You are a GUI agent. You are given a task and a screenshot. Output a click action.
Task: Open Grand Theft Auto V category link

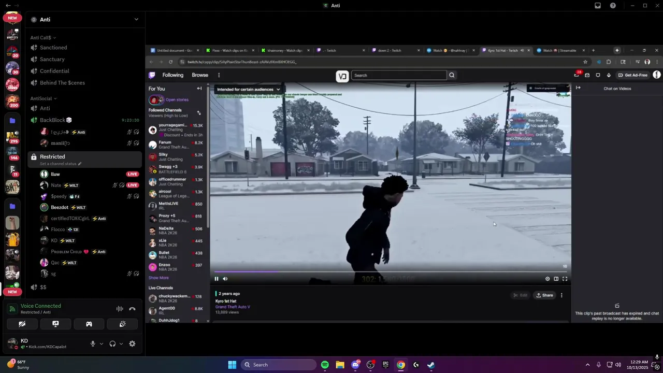pos(233,307)
